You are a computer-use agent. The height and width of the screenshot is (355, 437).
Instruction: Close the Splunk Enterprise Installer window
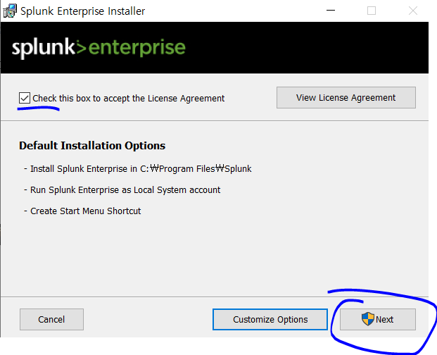click(413, 11)
